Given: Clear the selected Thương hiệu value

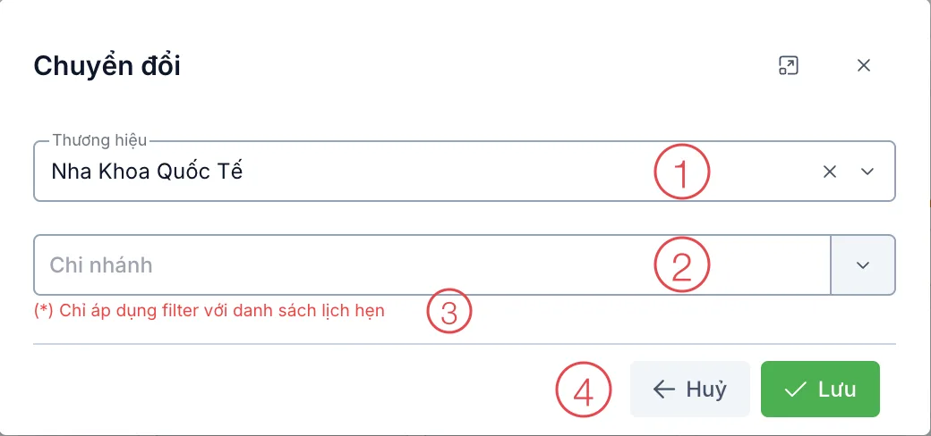Looking at the screenshot, I should click(830, 172).
